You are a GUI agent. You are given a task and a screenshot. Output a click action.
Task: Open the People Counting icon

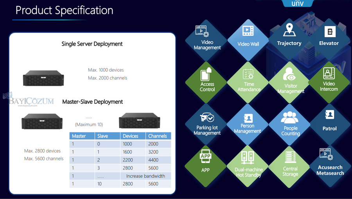pos(290,124)
